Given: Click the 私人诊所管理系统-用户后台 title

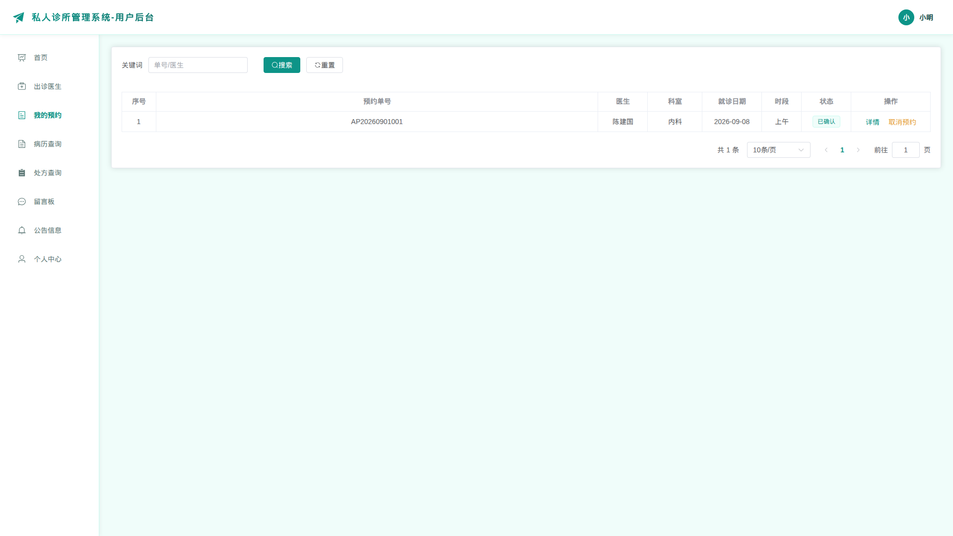Looking at the screenshot, I should (x=93, y=17).
